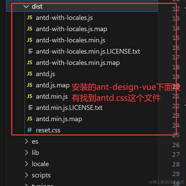The image size is (186, 186).
Task: Collapse the dist folder chevron
Action: click(x=26, y=6)
